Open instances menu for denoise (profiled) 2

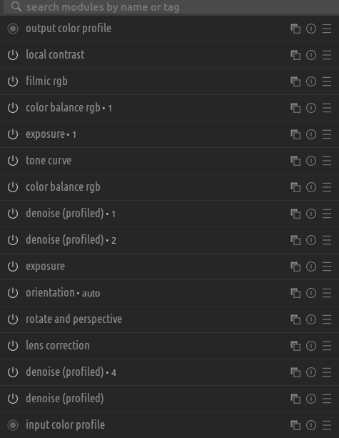[295, 240]
